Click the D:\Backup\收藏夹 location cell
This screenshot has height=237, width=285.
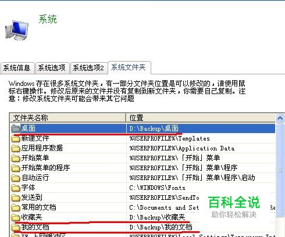coord(157,217)
